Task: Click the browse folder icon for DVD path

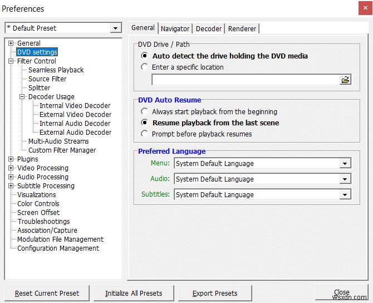Action: (345, 80)
